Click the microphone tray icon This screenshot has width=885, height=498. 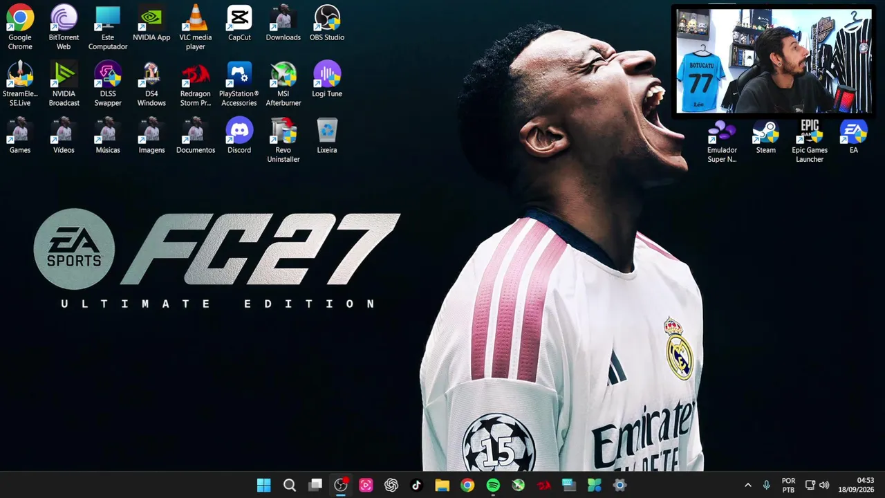point(766,486)
